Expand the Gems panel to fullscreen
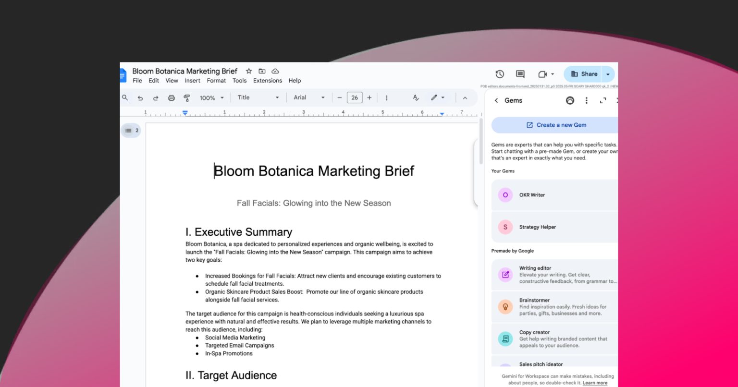Image resolution: width=738 pixels, height=387 pixels. [603, 100]
